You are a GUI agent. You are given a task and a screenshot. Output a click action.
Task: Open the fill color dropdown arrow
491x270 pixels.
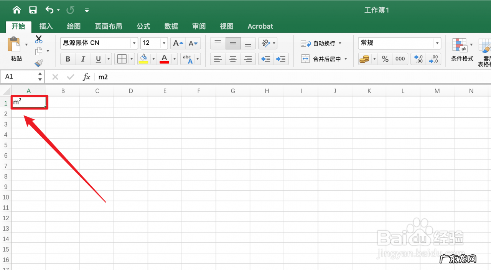coord(153,59)
